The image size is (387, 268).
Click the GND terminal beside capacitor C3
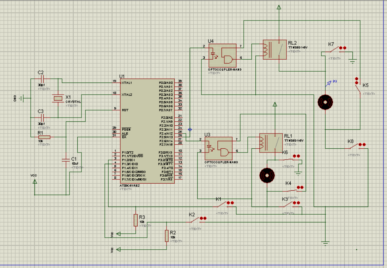tap(22, 98)
